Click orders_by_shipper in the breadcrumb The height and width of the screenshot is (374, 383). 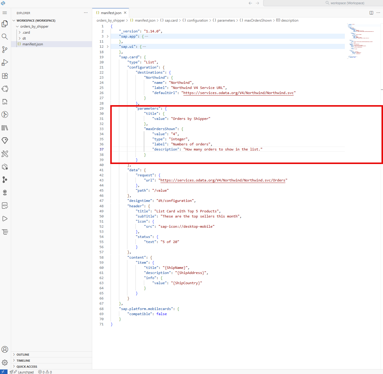pyautogui.click(x=111, y=20)
